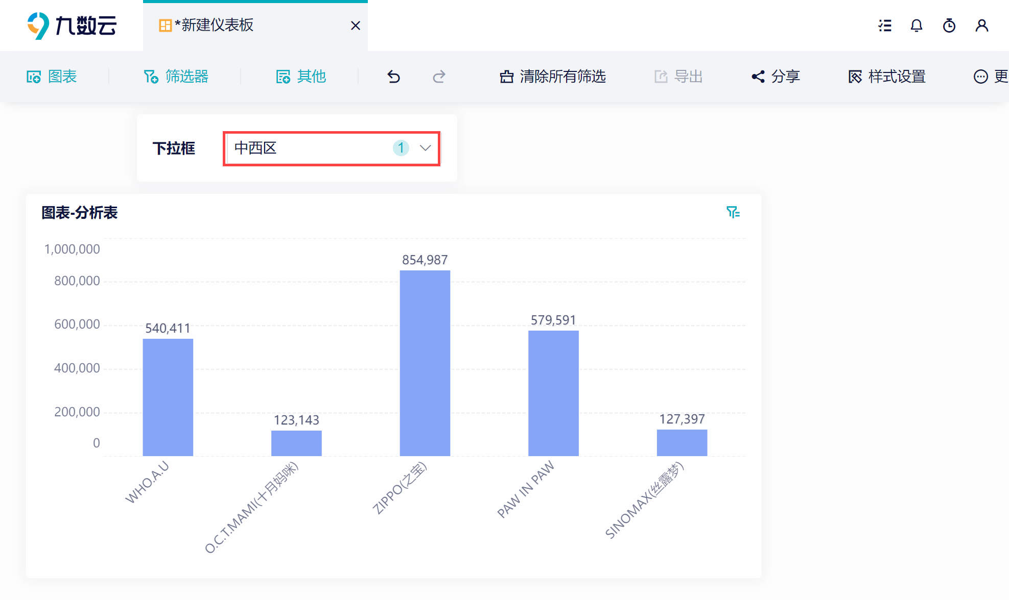Undo the last action

click(x=393, y=77)
